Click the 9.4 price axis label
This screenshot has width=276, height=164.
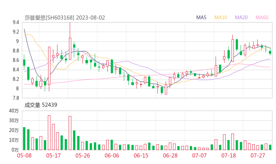(16, 22)
